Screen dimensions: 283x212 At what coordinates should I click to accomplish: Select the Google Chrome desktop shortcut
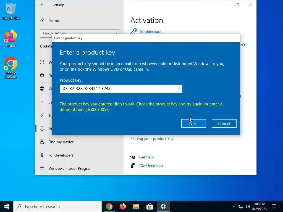coord(11,68)
